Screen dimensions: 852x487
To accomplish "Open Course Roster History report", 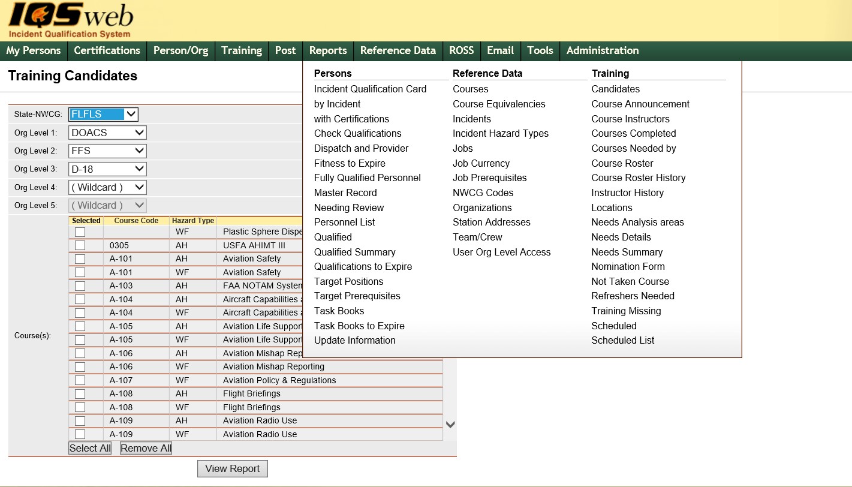I will click(639, 178).
